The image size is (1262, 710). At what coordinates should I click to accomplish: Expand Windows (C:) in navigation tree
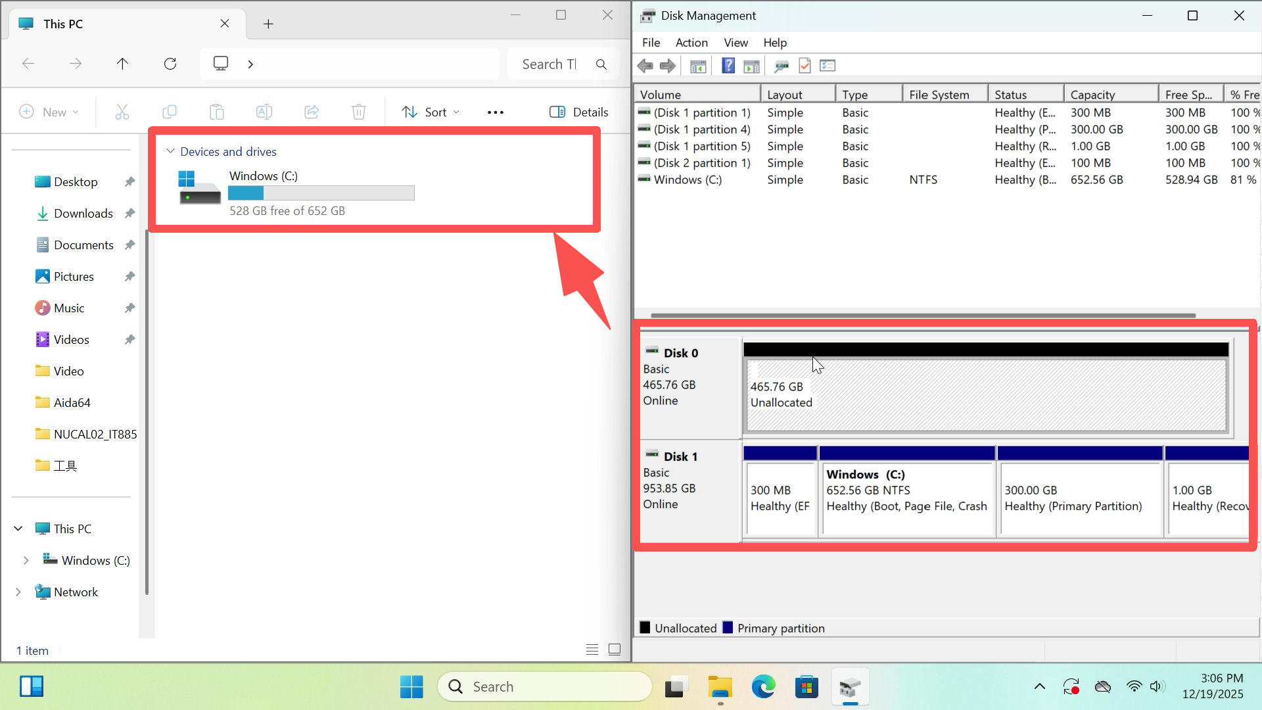pos(26,560)
